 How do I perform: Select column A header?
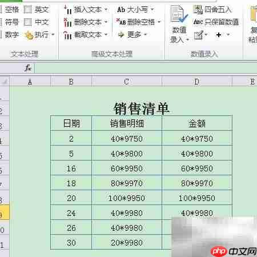pos(30,82)
